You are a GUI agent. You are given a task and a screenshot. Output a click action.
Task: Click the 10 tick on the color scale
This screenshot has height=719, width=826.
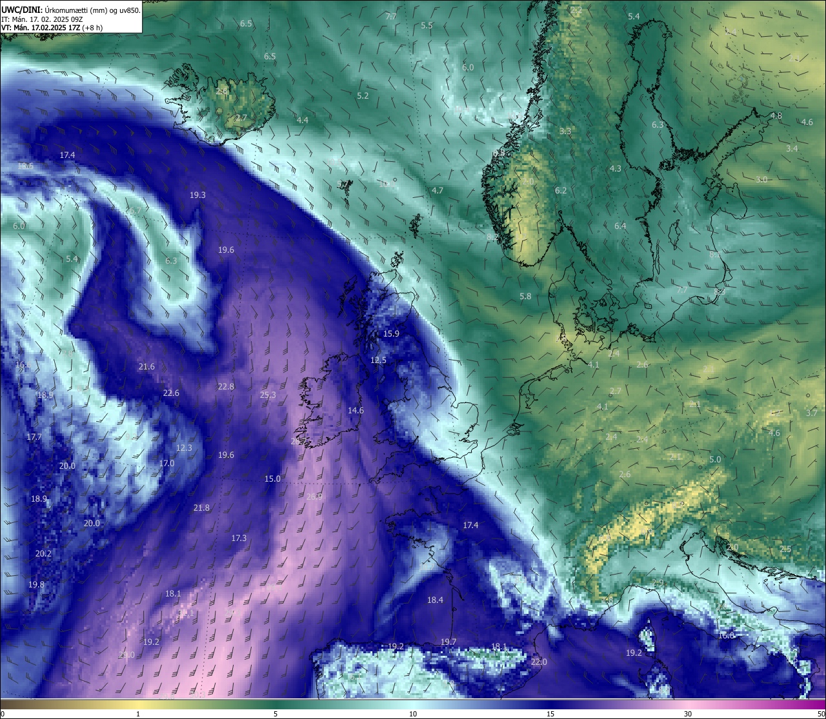click(x=413, y=714)
